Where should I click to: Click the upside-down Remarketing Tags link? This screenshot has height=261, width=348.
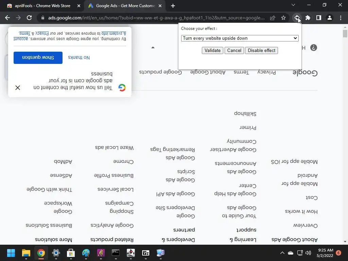(x=172, y=150)
